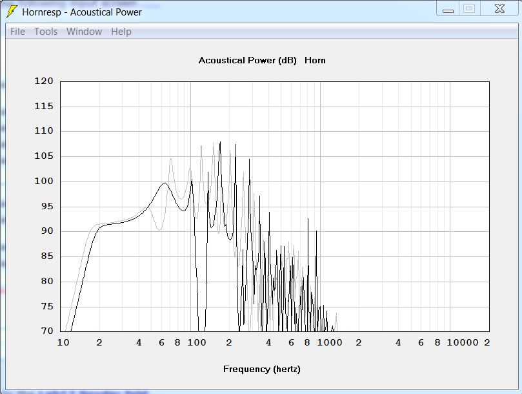Click the Hornresp lightning bolt icon

click(12, 12)
